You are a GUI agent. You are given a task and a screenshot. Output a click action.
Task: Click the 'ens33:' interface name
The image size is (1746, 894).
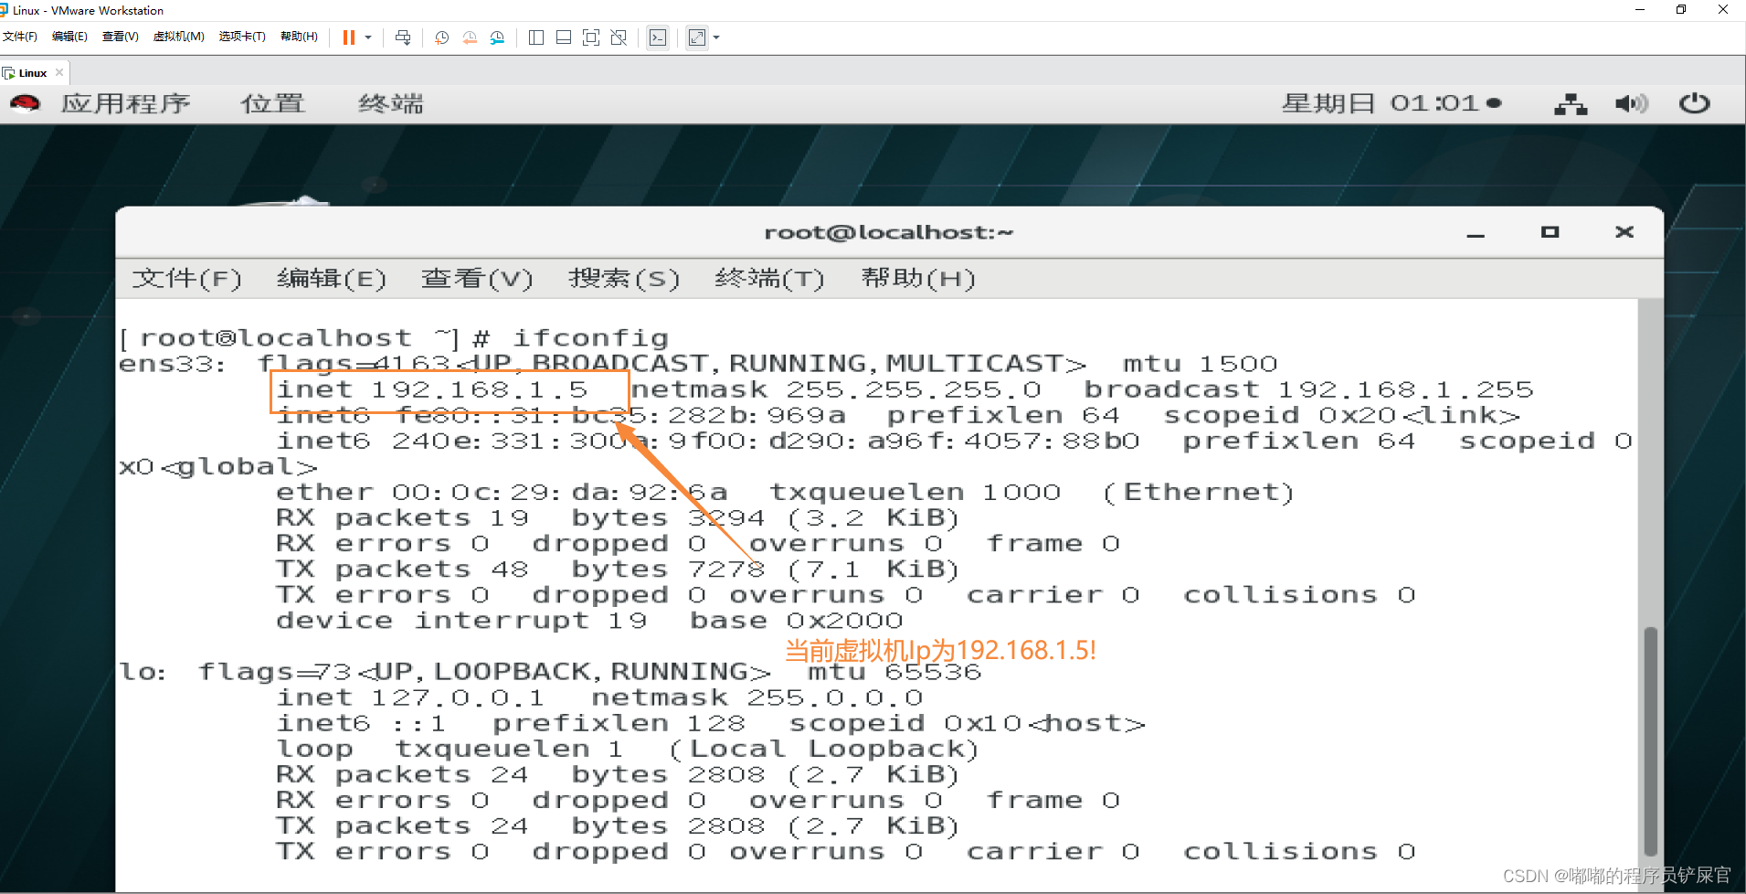coord(173,364)
